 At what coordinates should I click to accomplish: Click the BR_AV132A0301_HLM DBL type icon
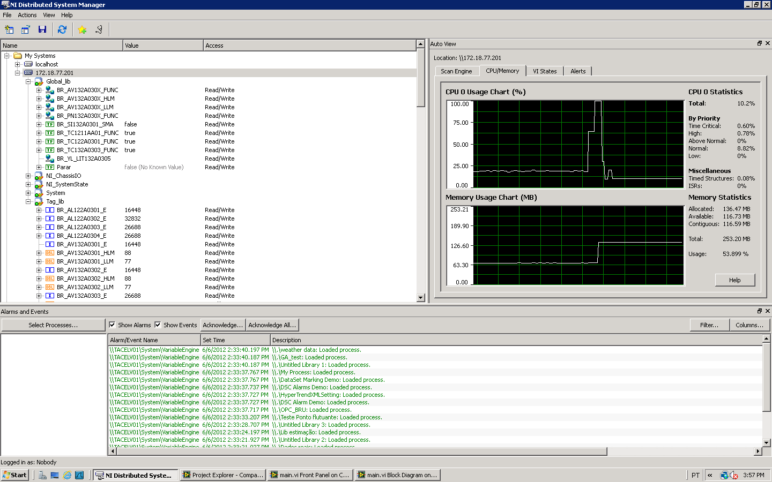(49, 253)
